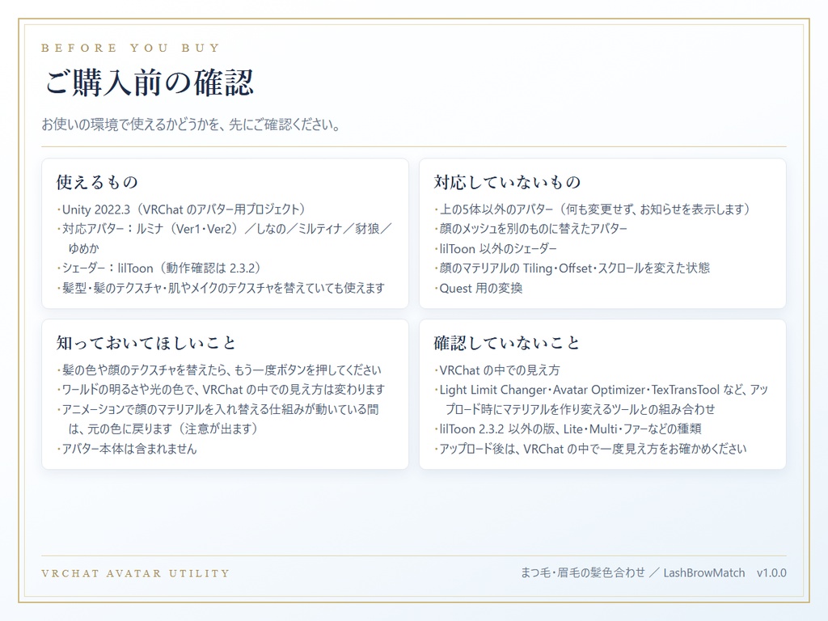Screen dimensions: 828x621
Task: Click the line 'アバター本体は含まれません'
Action: tap(127, 449)
